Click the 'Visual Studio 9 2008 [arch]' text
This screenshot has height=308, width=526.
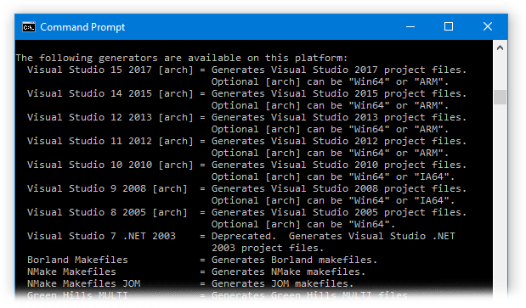[x=107, y=189]
